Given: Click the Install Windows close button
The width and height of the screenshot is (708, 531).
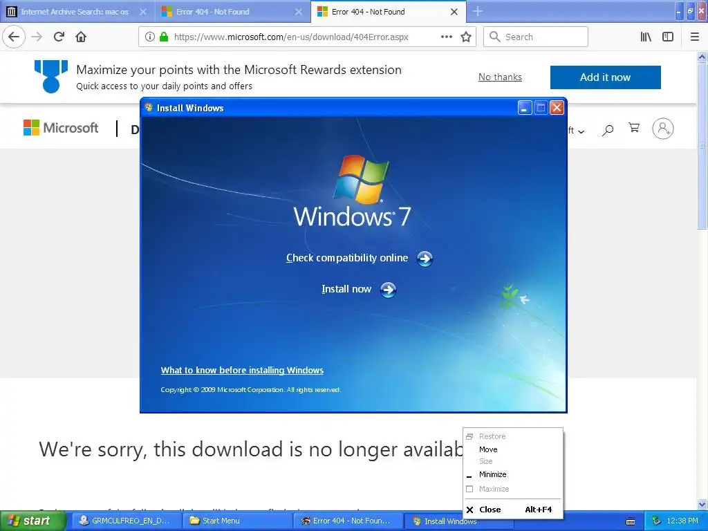Looking at the screenshot, I should [557, 107].
